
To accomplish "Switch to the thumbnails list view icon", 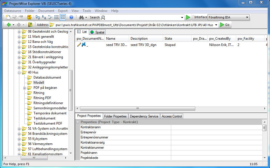I will 56,17.
